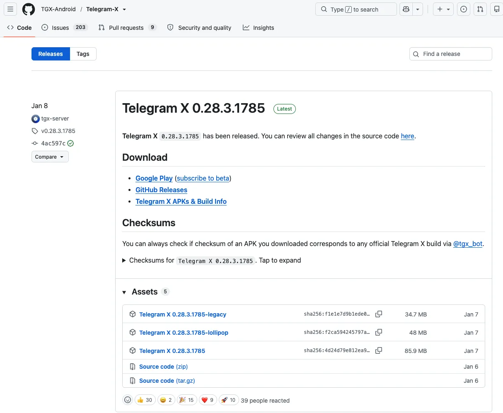Viewport: 503px width, 413px height.
Task: Open the subscribe to beta link
Action: (203, 178)
